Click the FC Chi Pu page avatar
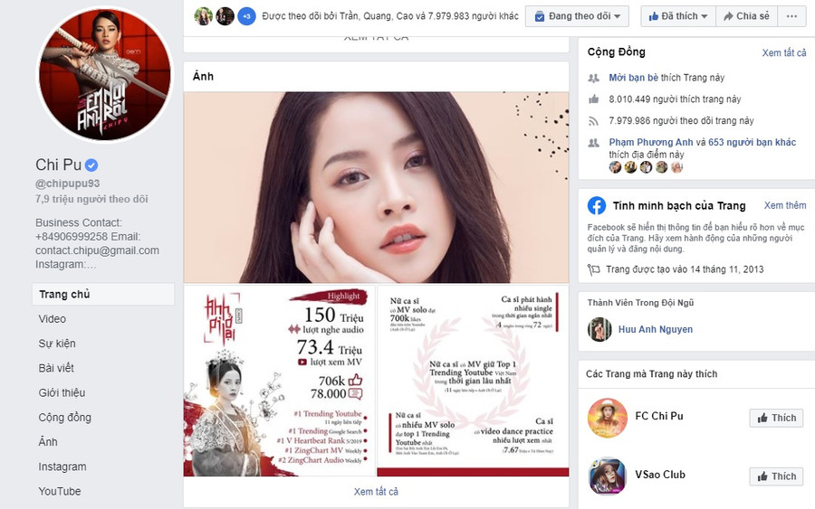This screenshot has width=815, height=509. 607,418
